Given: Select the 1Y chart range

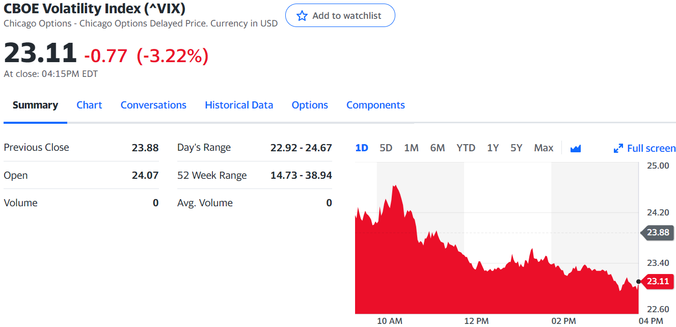Looking at the screenshot, I should point(493,148).
